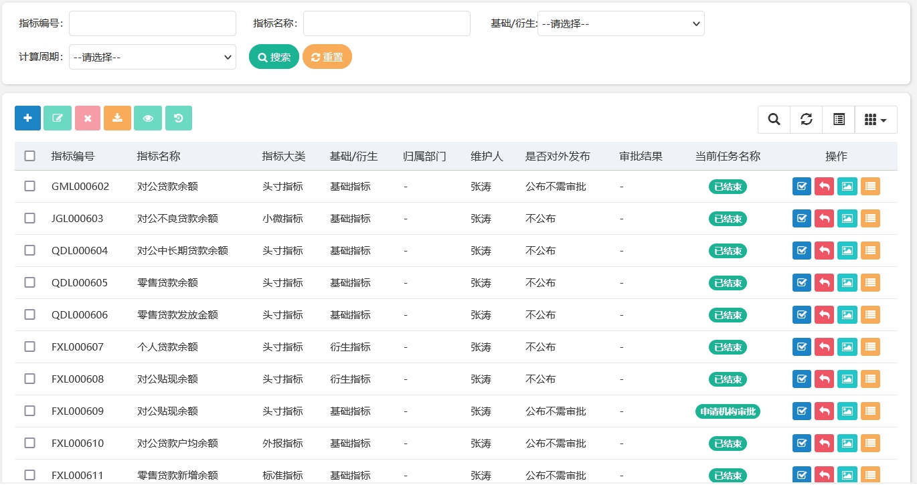Click red undo arrow for FXL000610
The height and width of the screenshot is (485, 917).
[x=825, y=444]
